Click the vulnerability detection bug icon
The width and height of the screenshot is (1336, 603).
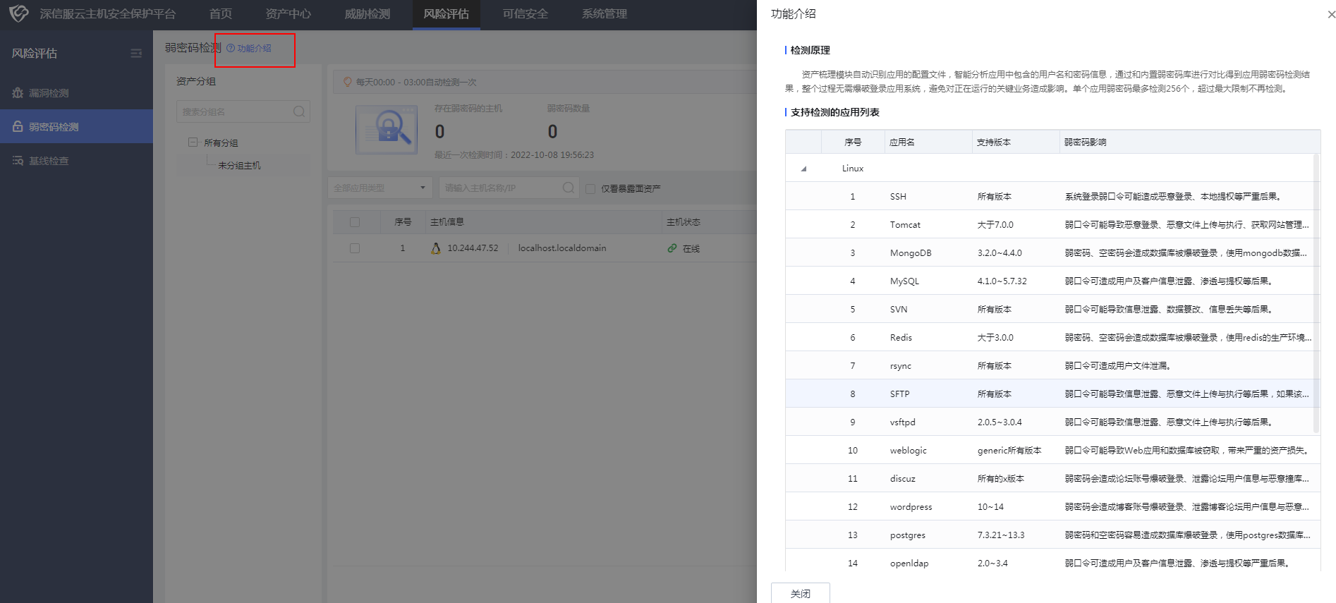click(x=18, y=93)
